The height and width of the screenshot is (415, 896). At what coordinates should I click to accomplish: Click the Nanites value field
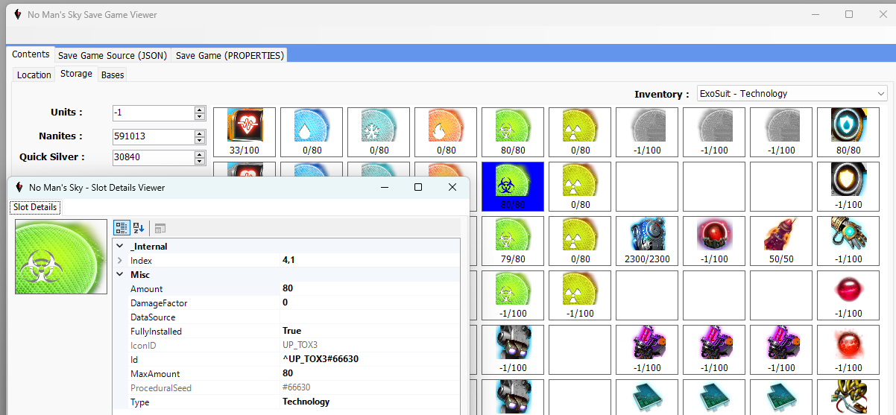click(153, 137)
